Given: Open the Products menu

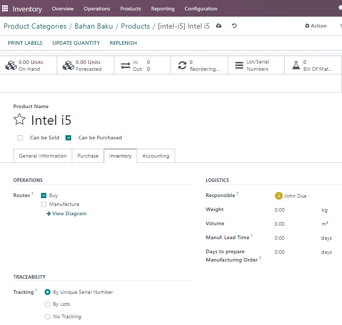Looking at the screenshot, I should pos(130,8).
